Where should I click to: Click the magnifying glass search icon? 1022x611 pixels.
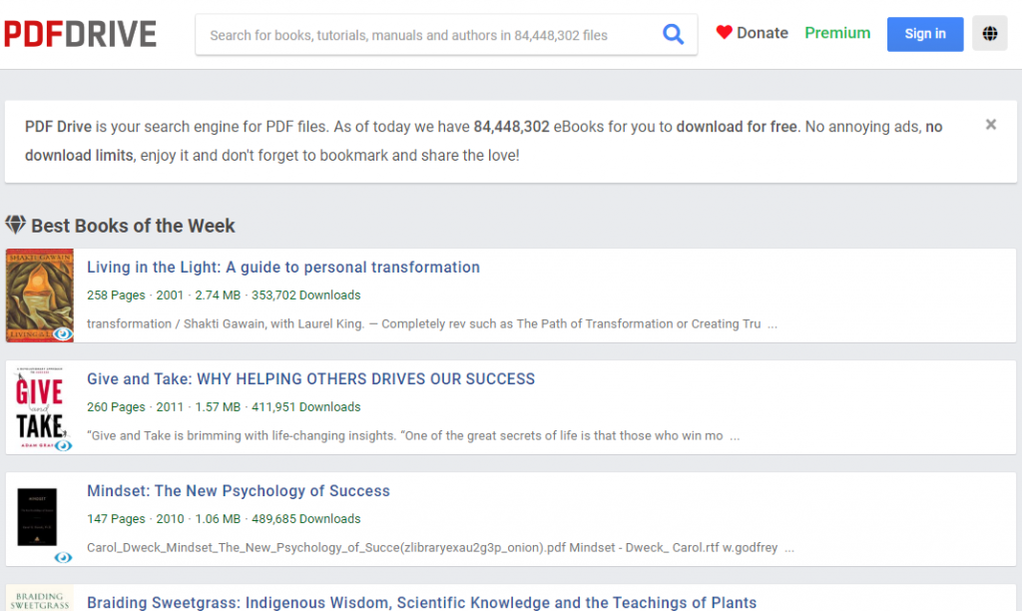[673, 34]
